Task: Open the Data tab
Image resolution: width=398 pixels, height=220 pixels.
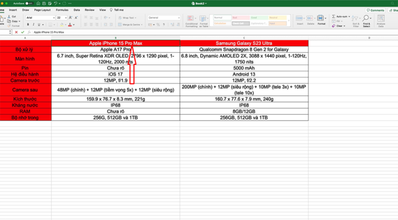Action: [77, 10]
